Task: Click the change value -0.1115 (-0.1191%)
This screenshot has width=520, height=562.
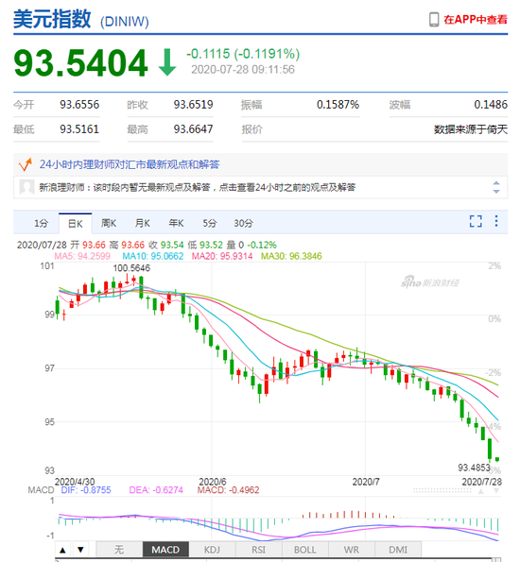Action: (243, 54)
